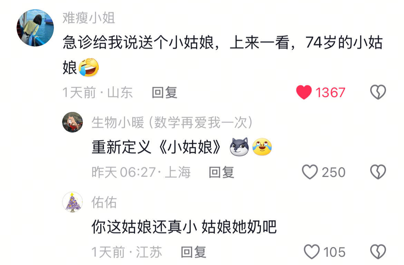Select comment text 重新定义《小姑娘》

[x=156, y=147]
